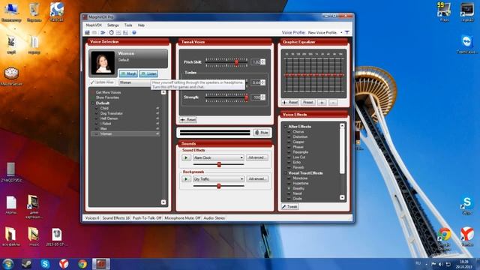Open the Computer desktop icon

pyautogui.click(x=11, y=12)
